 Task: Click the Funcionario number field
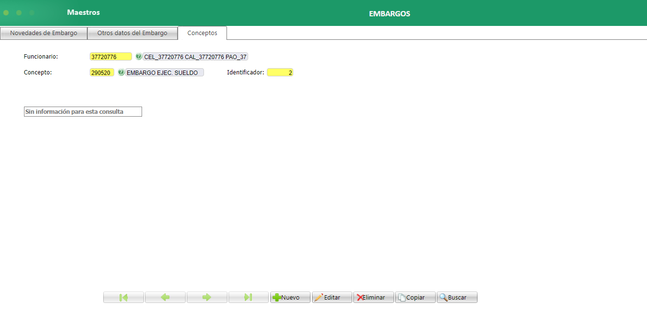[x=110, y=57]
